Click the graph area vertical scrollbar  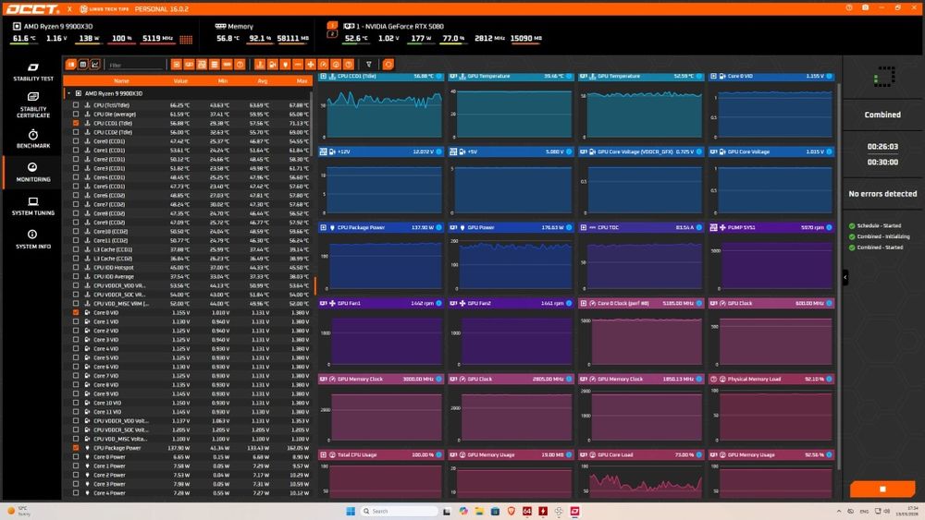pyautogui.click(x=838, y=277)
